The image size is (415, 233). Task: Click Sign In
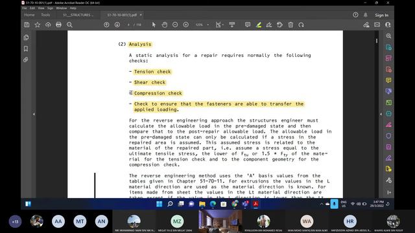coord(382,16)
